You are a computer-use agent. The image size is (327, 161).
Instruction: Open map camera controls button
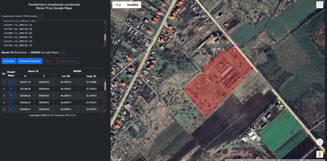319,142
